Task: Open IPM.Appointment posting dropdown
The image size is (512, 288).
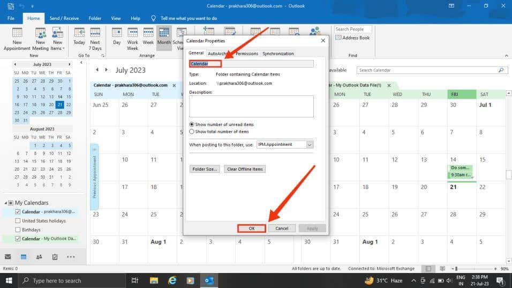Action: click(310, 144)
